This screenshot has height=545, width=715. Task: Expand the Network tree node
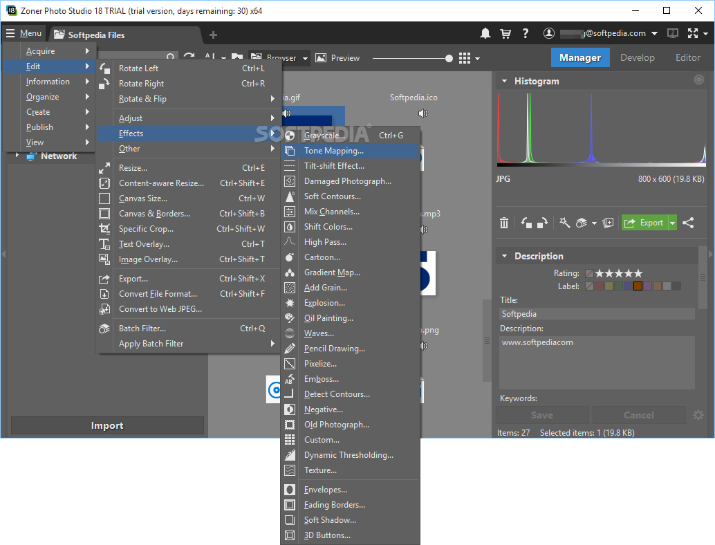pyautogui.click(x=17, y=156)
